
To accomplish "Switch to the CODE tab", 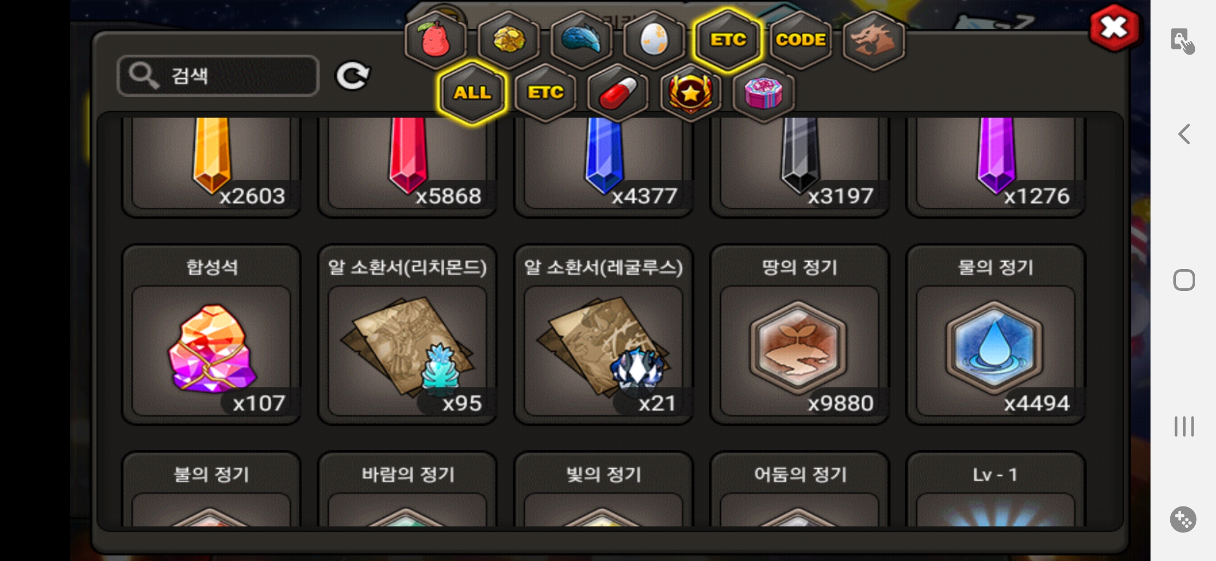I will [801, 39].
